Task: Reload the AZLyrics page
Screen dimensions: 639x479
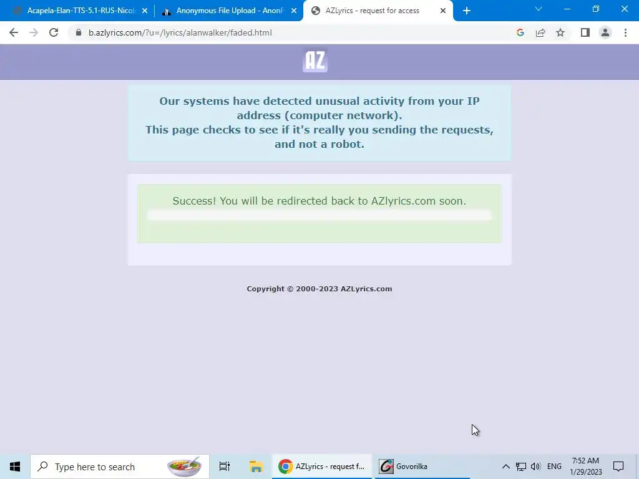Action: (54, 32)
